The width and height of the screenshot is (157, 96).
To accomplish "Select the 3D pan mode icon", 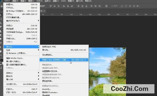I will tap(130, 6).
